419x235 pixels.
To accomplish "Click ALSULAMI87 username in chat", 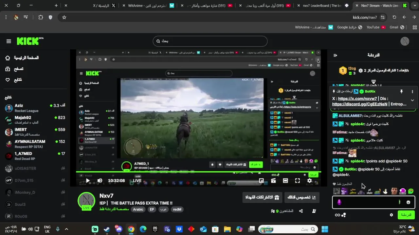I will coord(351,116).
